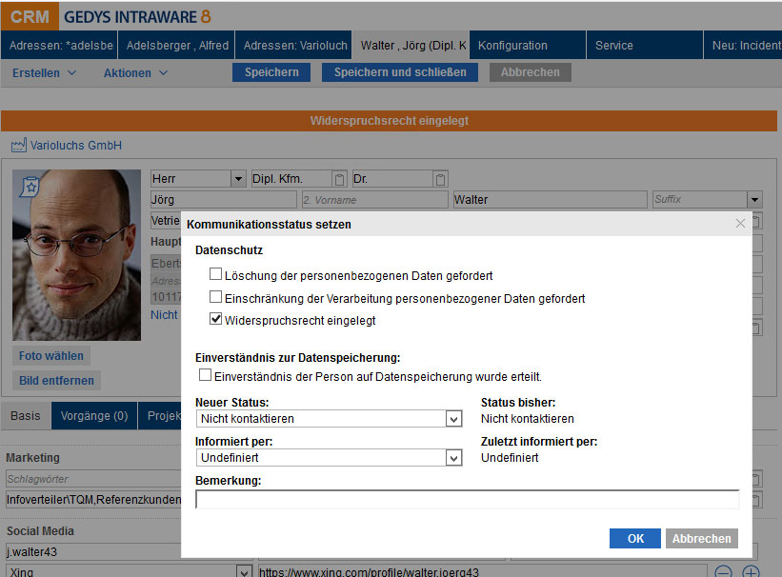Check Löschung der personenbezogenen Daten gefordert

click(x=215, y=275)
